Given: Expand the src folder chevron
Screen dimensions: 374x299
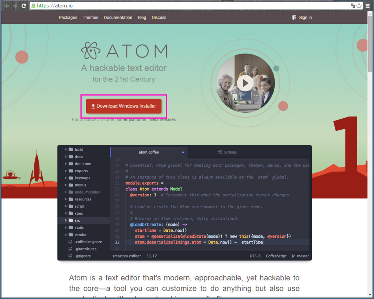Looking at the screenshot, I should [x=66, y=221].
